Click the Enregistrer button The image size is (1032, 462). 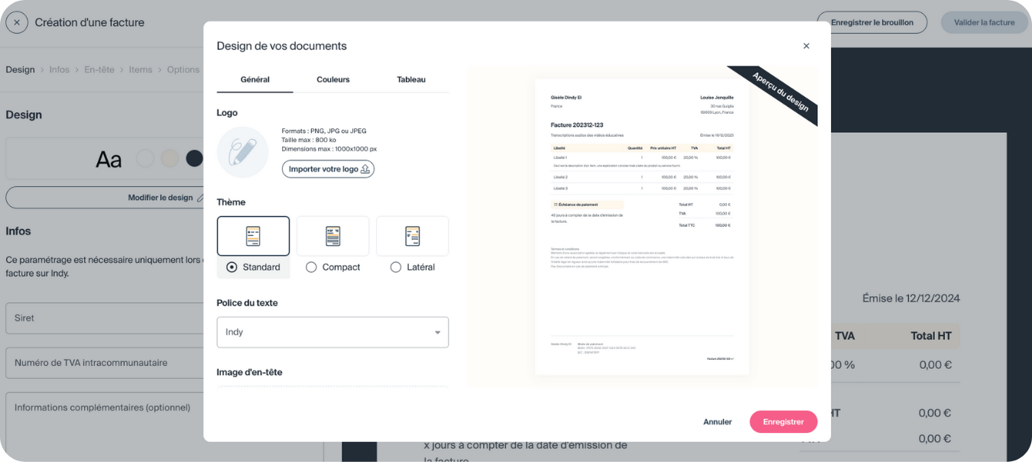[783, 422]
